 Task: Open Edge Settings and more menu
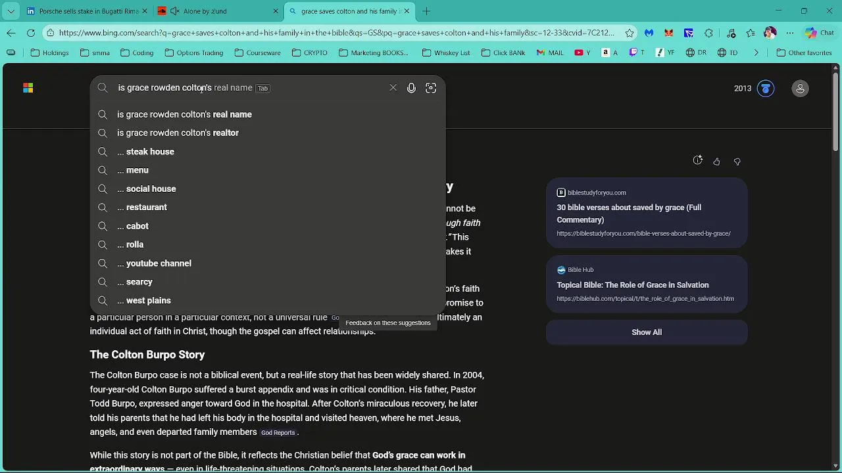[789, 33]
